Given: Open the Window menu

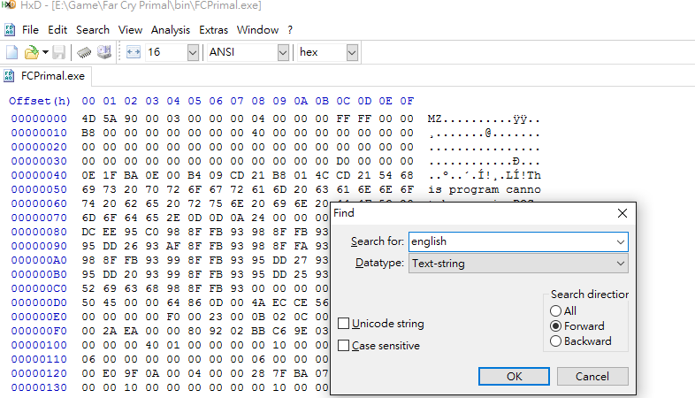Looking at the screenshot, I should (257, 30).
